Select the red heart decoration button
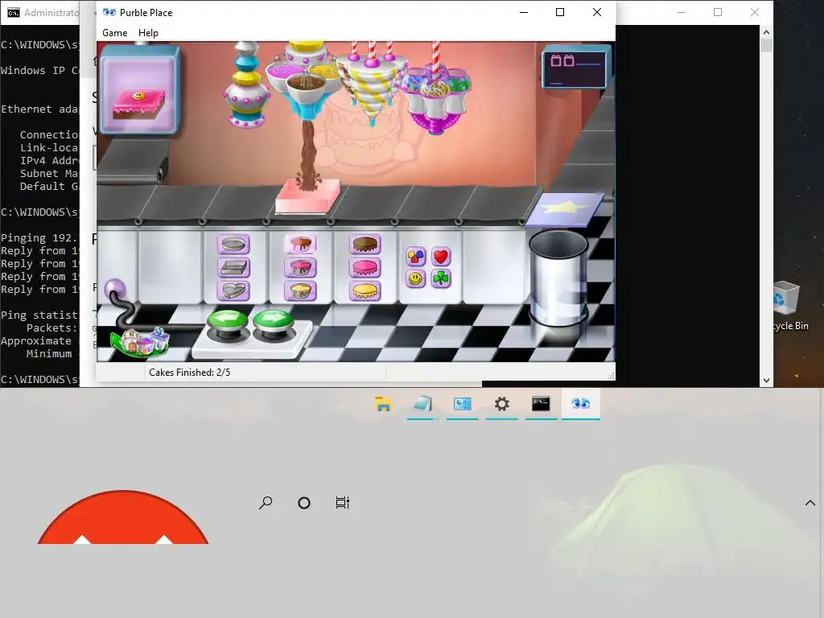Viewport: 824px width, 618px height. 441,257
